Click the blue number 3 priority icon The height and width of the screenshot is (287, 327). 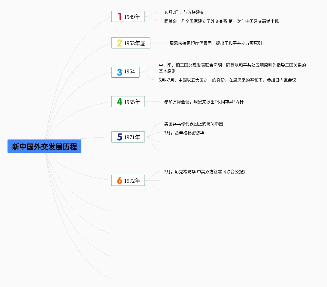pyautogui.click(x=120, y=72)
